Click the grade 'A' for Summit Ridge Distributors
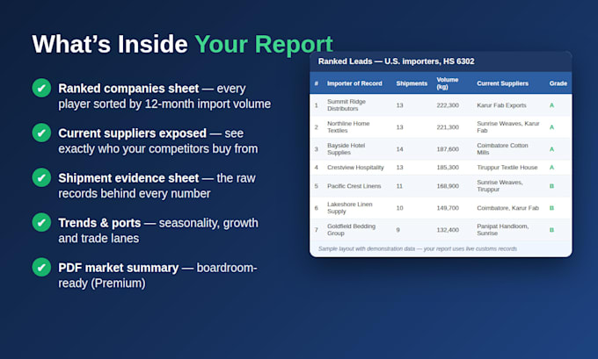Screen dimensions: 598x359 (x=551, y=105)
